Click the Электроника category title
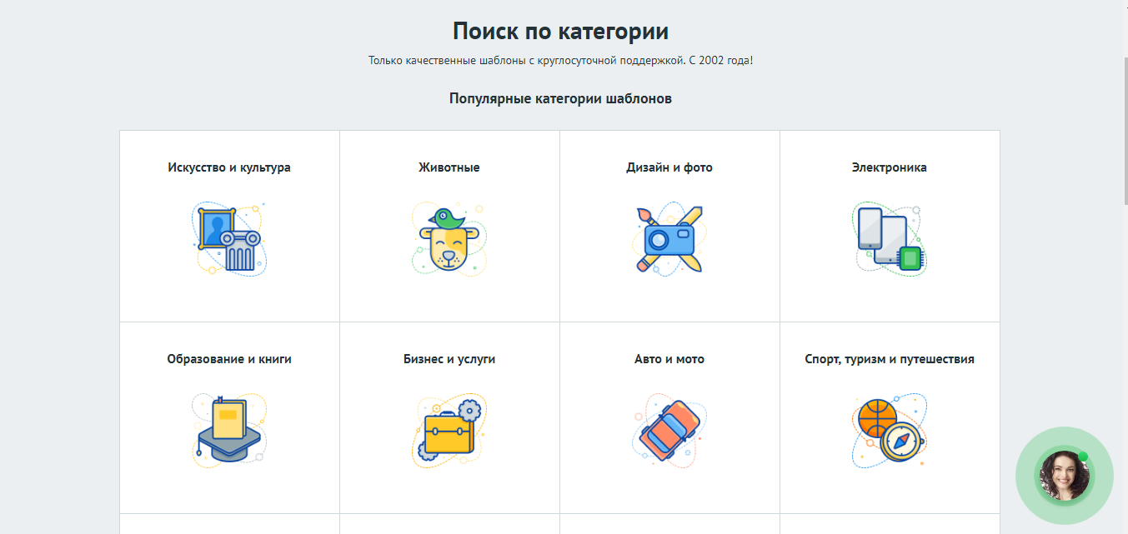 [x=889, y=167]
